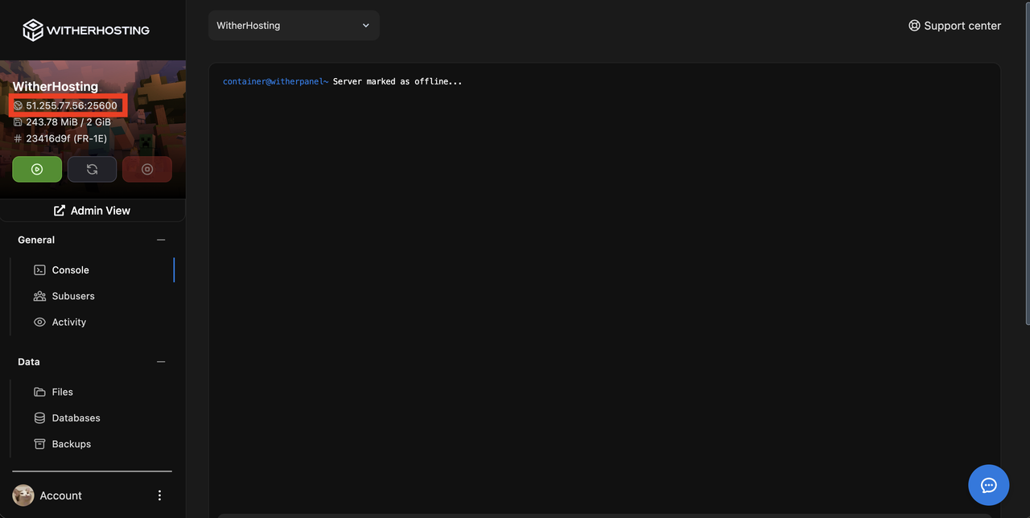Click the server ID 23416d9f (FR-1E)
1030x518 pixels.
tap(67, 138)
